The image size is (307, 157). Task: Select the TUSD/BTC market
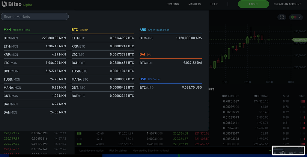click(103, 71)
